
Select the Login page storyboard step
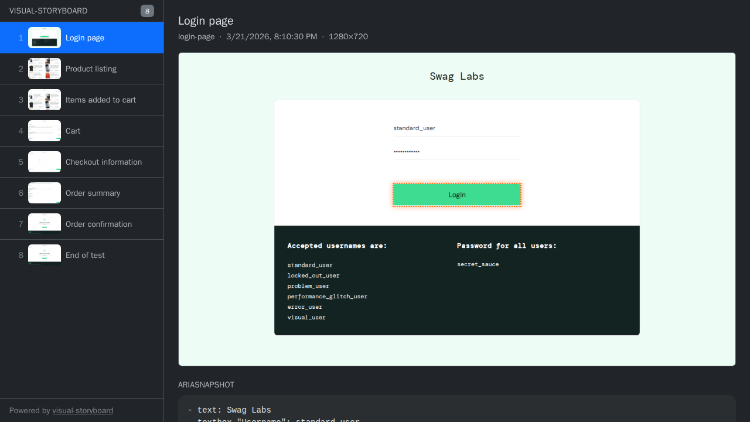[x=85, y=38]
